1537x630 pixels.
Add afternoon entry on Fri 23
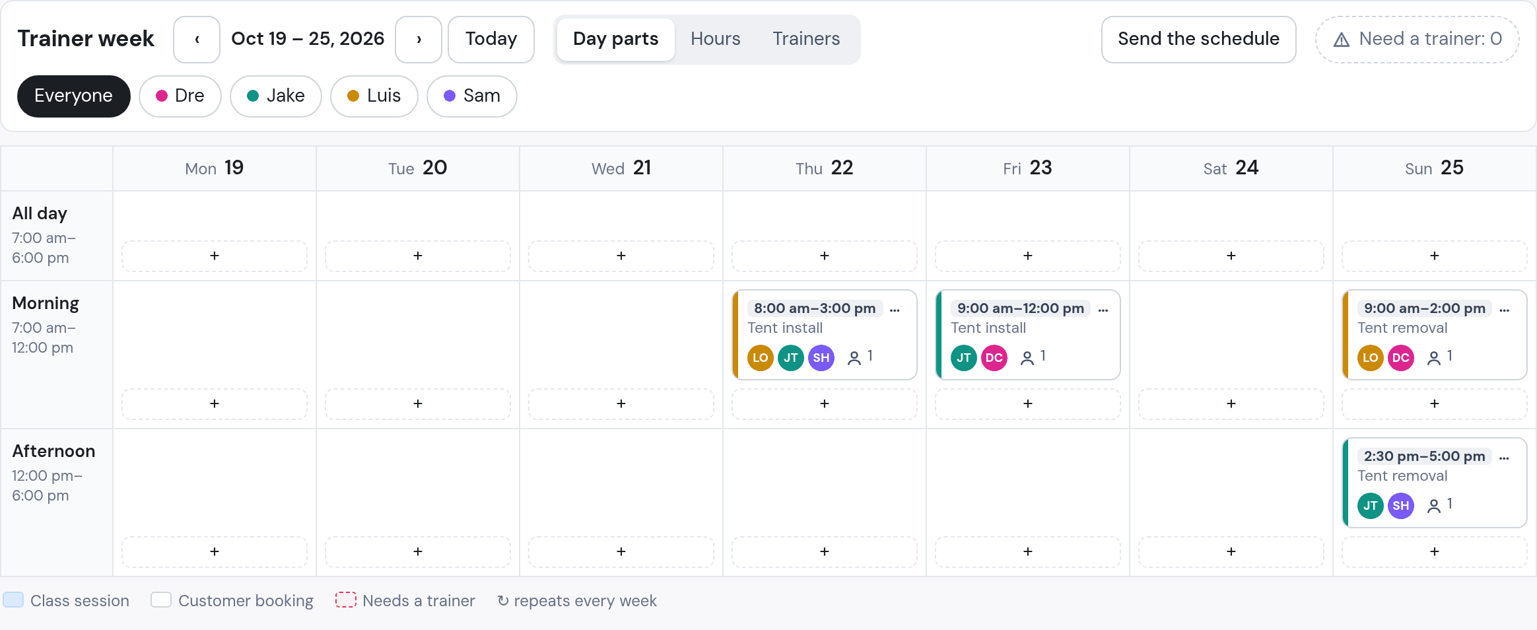pos(1028,551)
